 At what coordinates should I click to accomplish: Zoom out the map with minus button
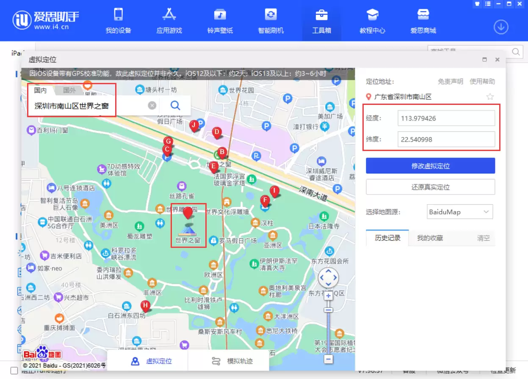click(328, 360)
